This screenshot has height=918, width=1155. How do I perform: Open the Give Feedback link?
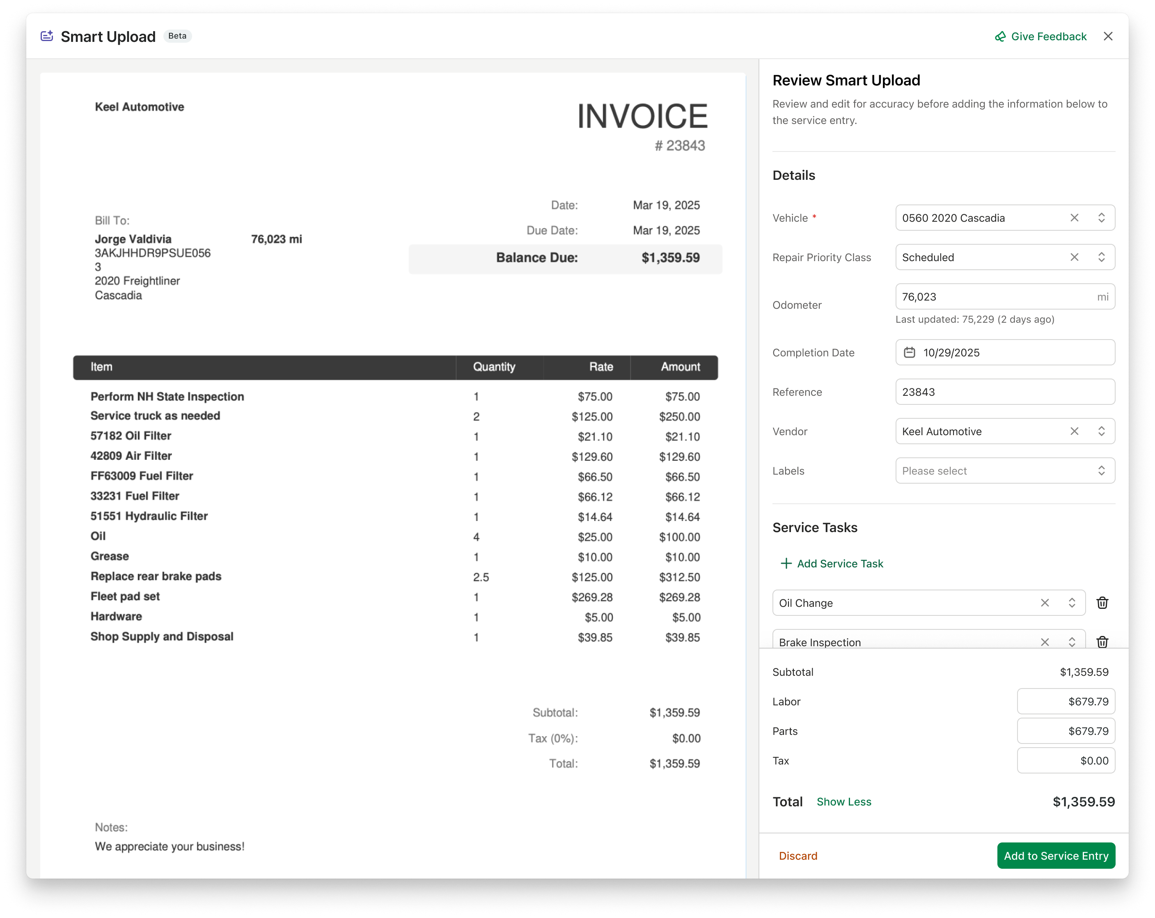point(1041,37)
